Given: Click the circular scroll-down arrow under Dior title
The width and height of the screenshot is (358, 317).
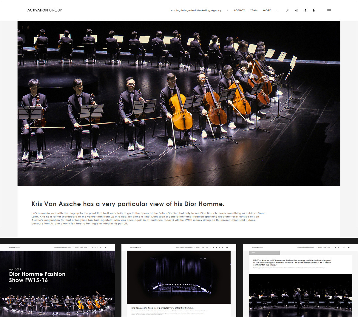Looking at the screenshot, I should 10,288.
